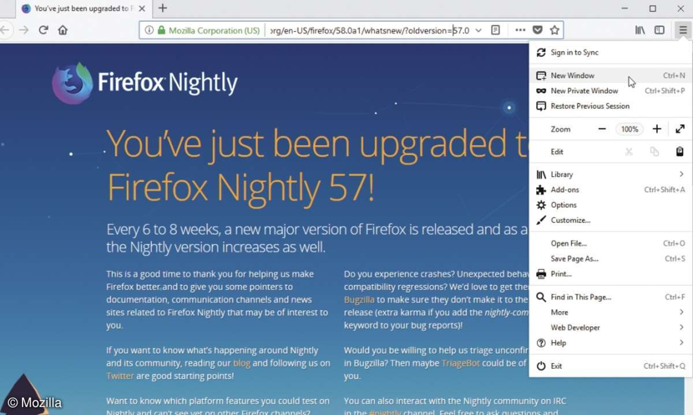The height and width of the screenshot is (415, 693).
Task: Click the Reload page icon
Action: click(x=43, y=30)
